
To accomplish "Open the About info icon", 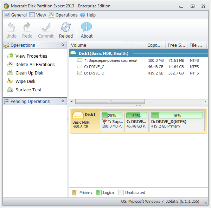I will [x=87, y=27].
